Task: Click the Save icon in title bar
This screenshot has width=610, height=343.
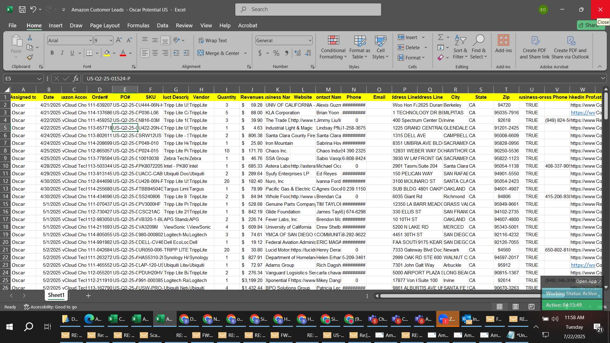Action: click(x=22, y=10)
